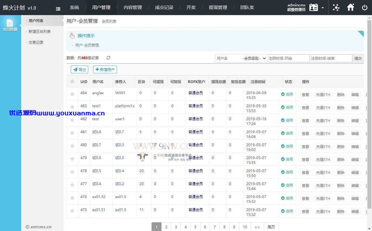Click 删除 for UID 482 test
Viewport: 372px width, 231px height.
pyautogui.click(x=341, y=120)
